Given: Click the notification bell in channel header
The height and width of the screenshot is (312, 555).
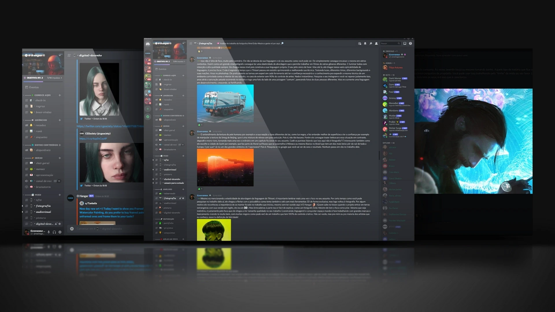Looking at the screenshot, I should 365,44.
